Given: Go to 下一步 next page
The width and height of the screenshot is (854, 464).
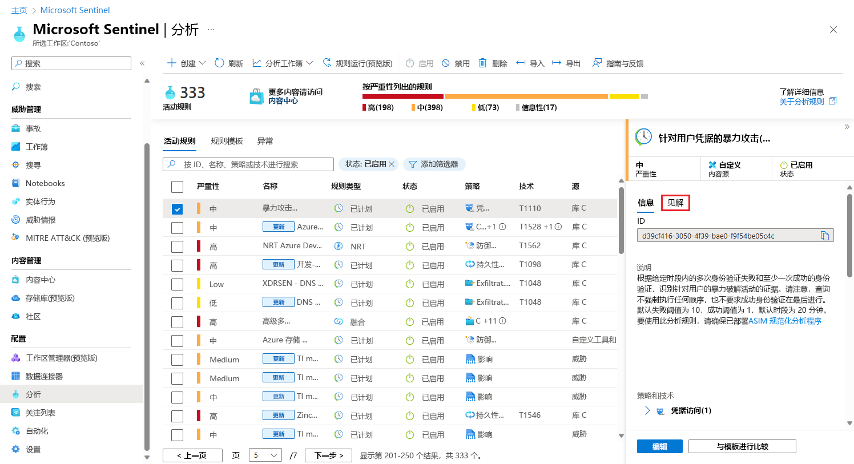Looking at the screenshot, I should pos(328,455).
